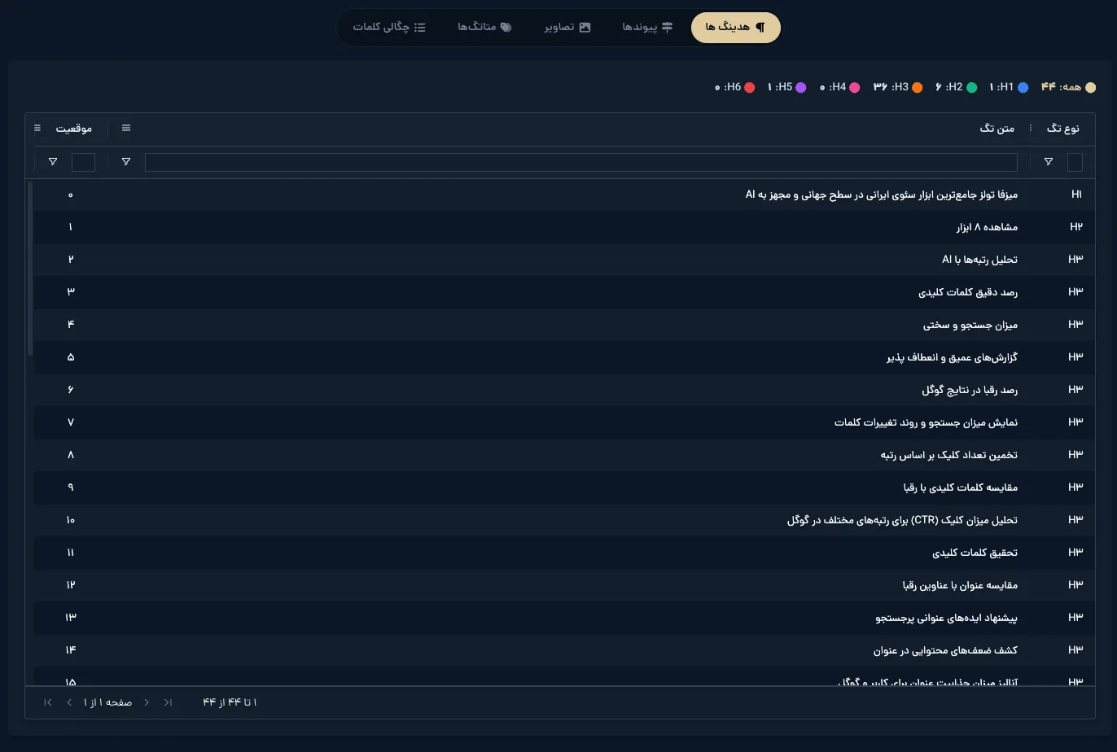Screen dimensions: 1117x752
Task: Filter headings by H2 green dot
Action: click(x=956, y=87)
